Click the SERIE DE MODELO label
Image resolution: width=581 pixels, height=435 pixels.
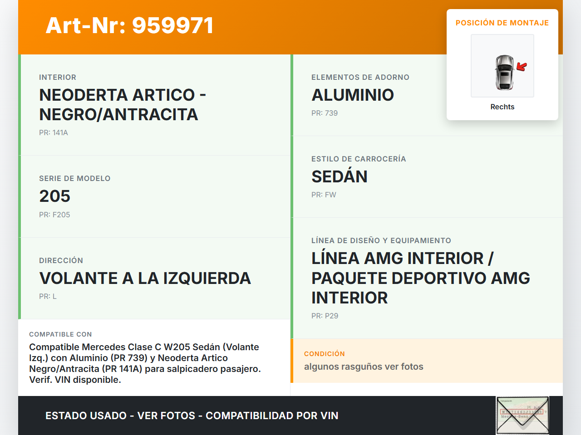tap(75, 179)
